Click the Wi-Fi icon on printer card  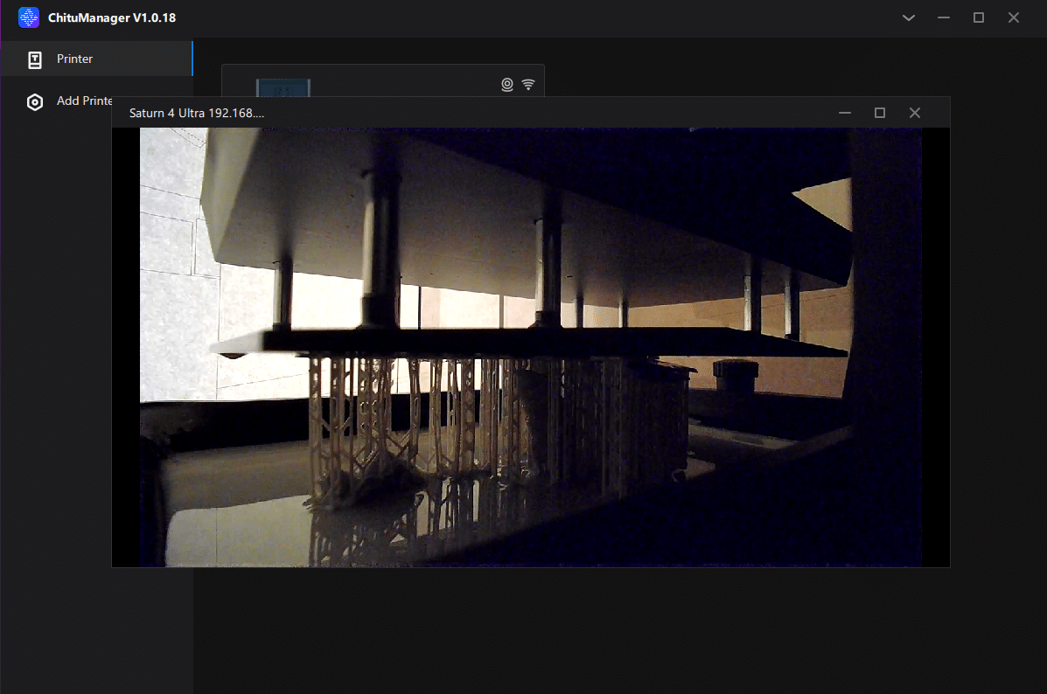pyautogui.click(x=528, y=85)
